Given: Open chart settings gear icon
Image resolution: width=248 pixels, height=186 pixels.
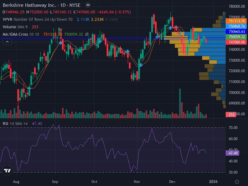Looking at the screenshot, I should [237, 182].
